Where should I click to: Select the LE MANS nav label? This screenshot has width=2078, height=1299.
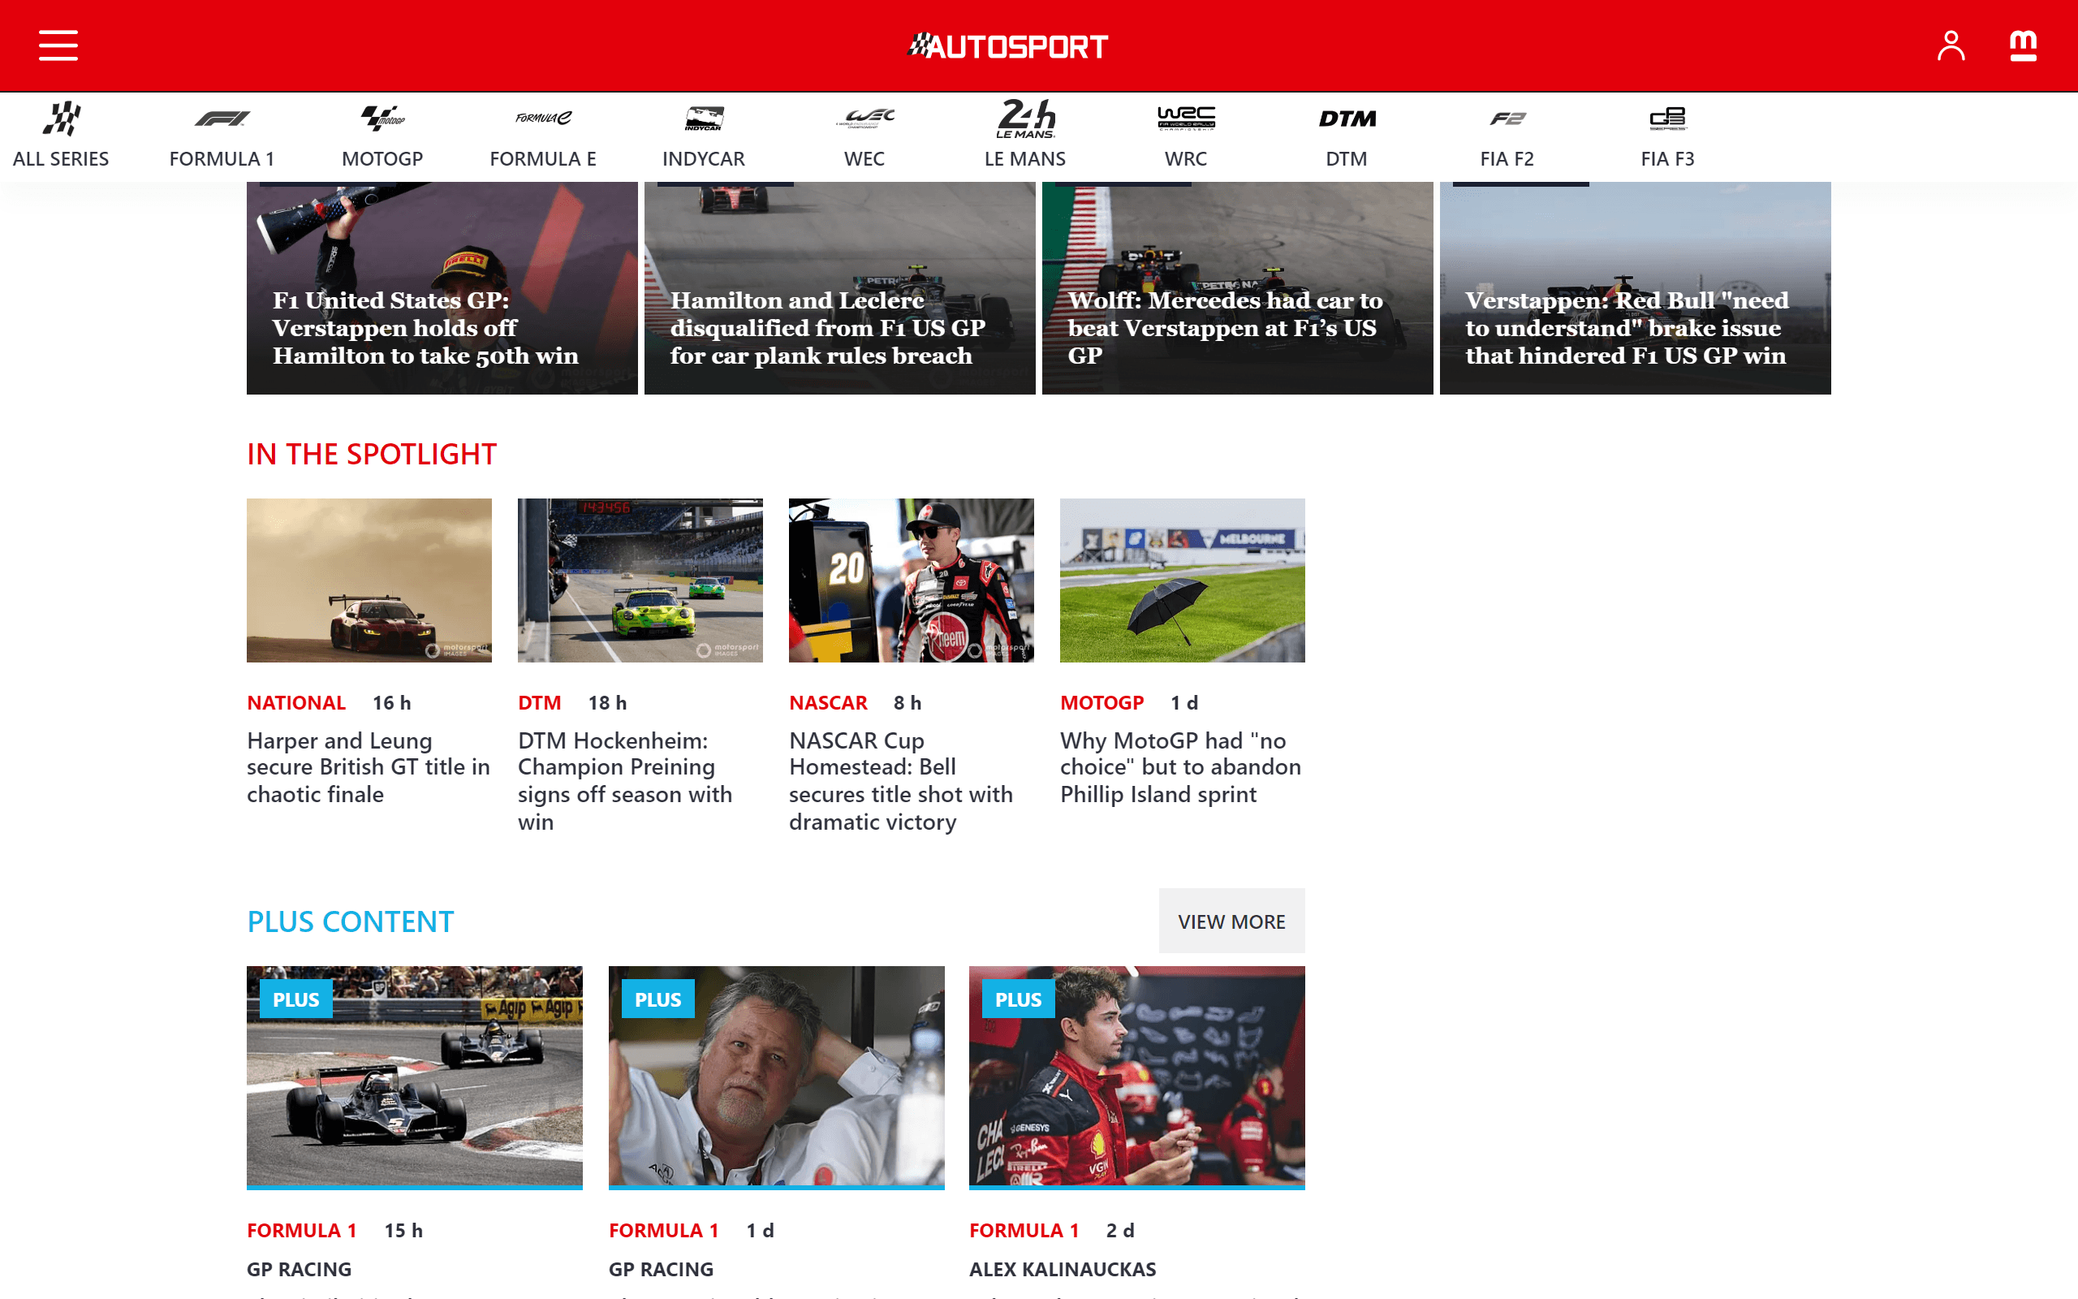[1025, 159]
